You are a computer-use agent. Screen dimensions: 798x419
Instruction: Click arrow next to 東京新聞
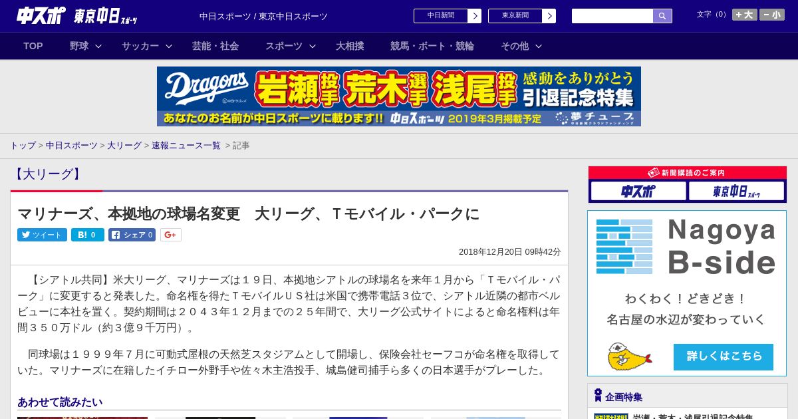coord(549,16)
